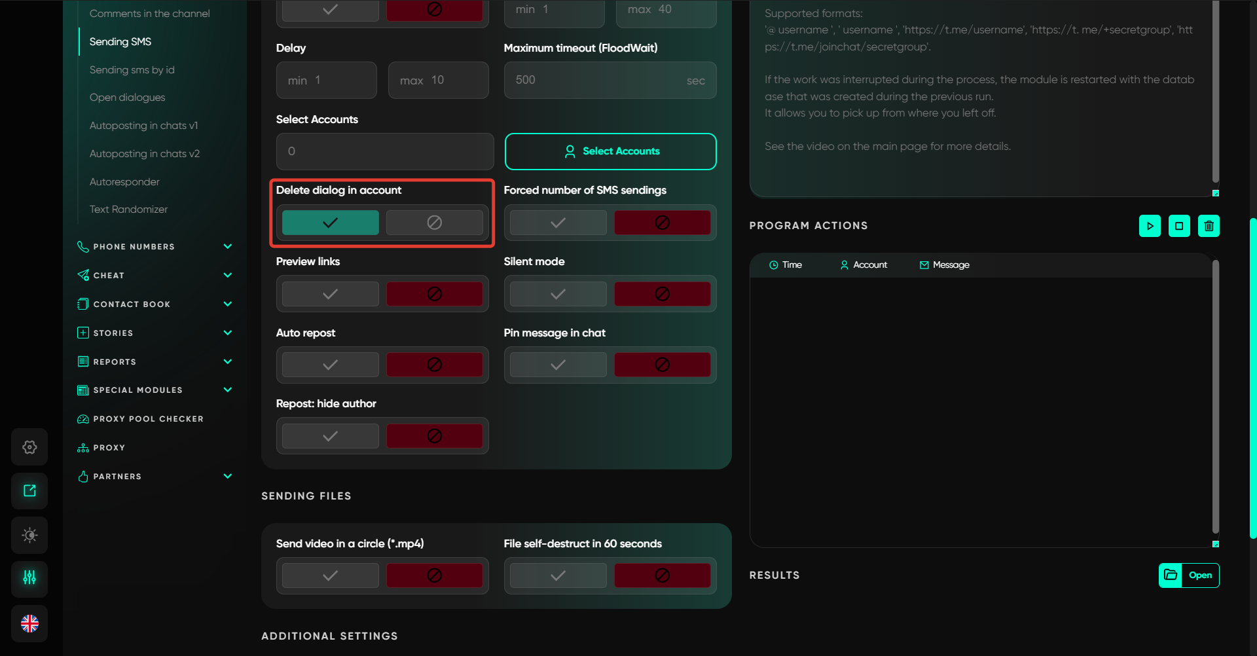
Task: Enable Preview links with the checkmark toggle
Action: (x=330, y=294)
